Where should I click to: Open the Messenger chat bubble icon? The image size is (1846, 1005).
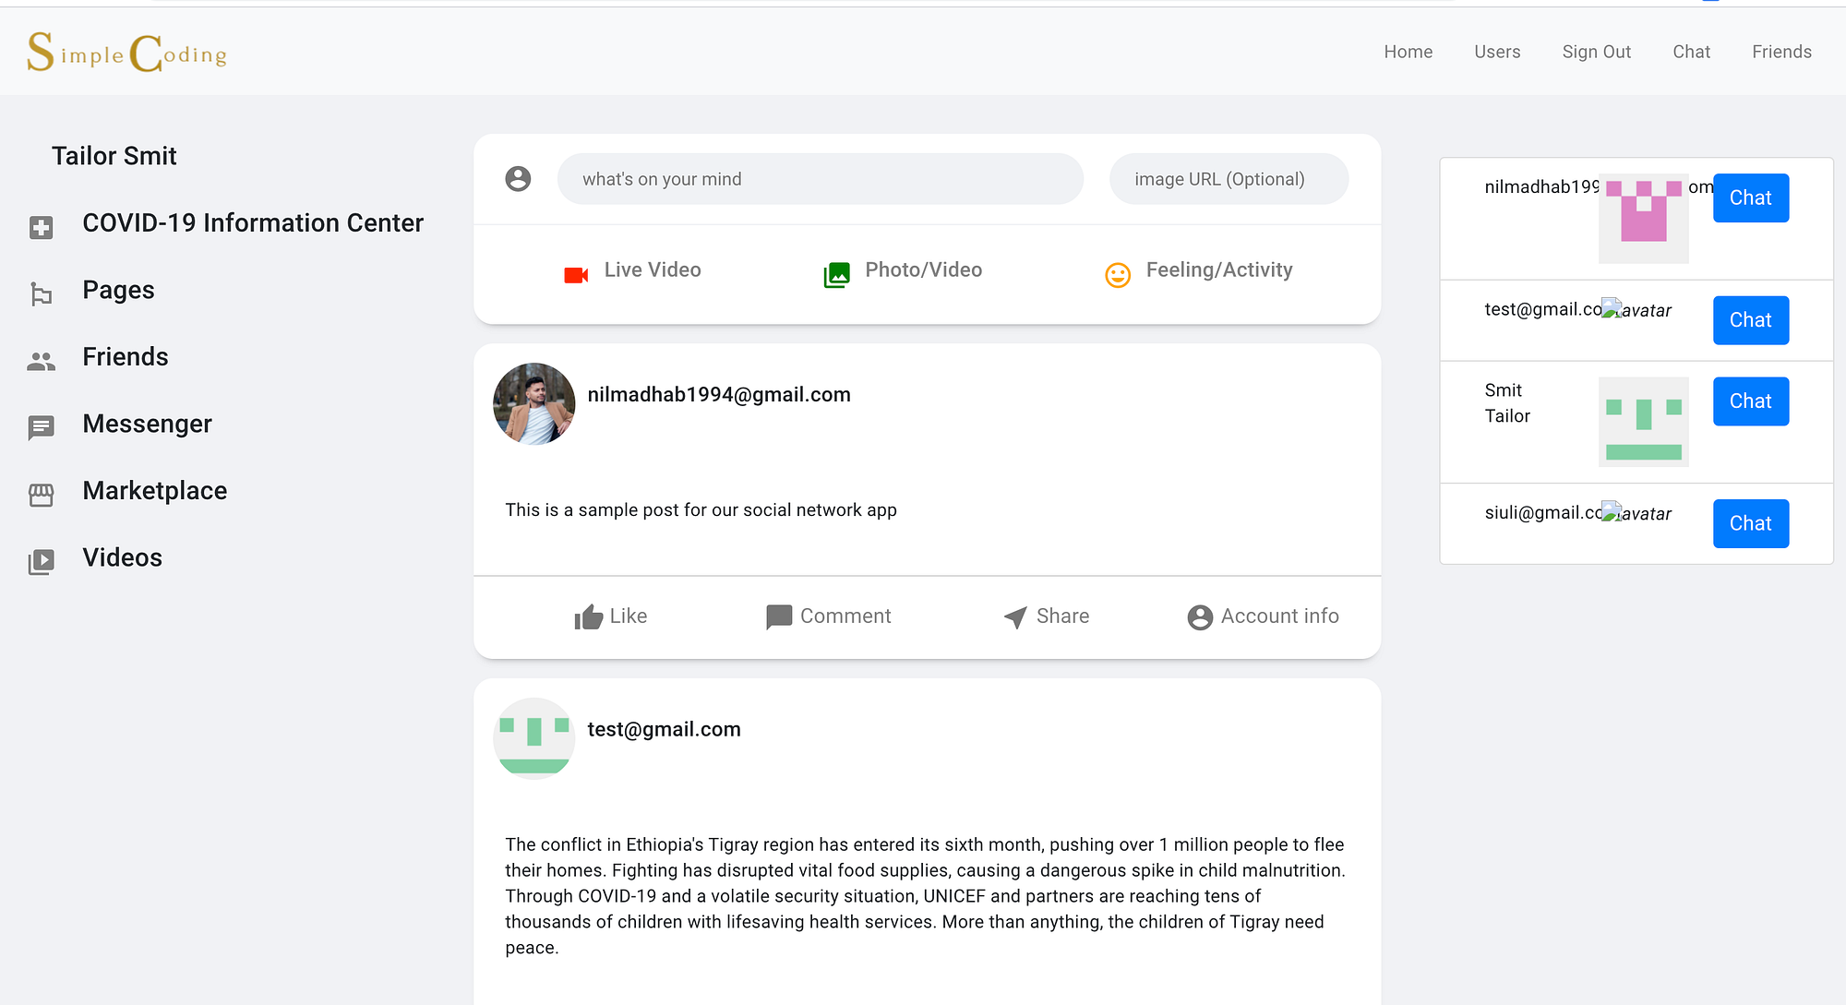(x=41, y=427)
